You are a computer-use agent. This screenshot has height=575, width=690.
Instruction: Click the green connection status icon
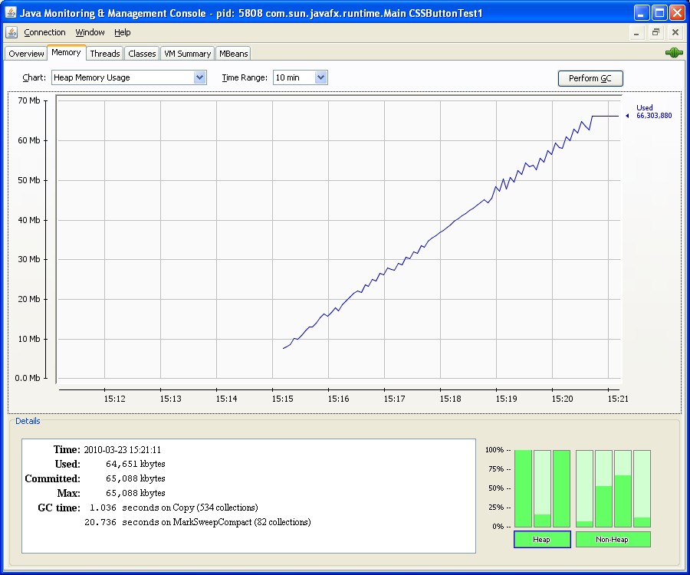point(674,53)
